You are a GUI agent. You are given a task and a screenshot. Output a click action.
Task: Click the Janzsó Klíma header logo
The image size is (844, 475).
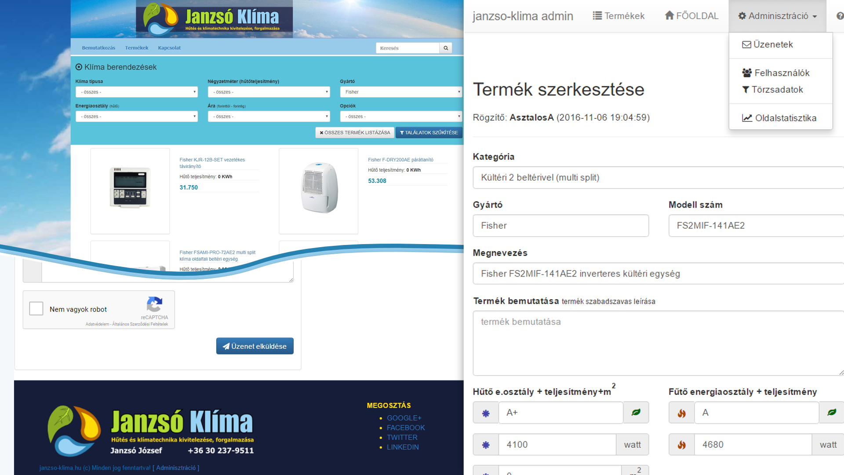tap(214, 19)
